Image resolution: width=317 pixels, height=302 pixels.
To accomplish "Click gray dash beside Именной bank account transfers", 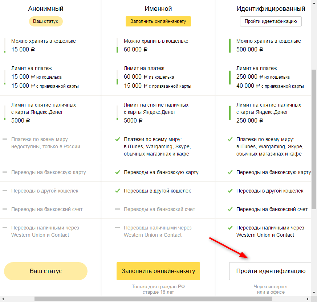I will click(117, 209).
